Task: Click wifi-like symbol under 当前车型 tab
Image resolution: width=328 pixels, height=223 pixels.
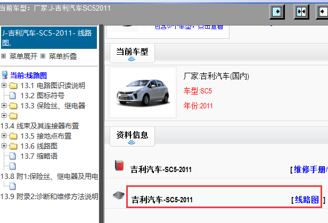Action: 132,59
